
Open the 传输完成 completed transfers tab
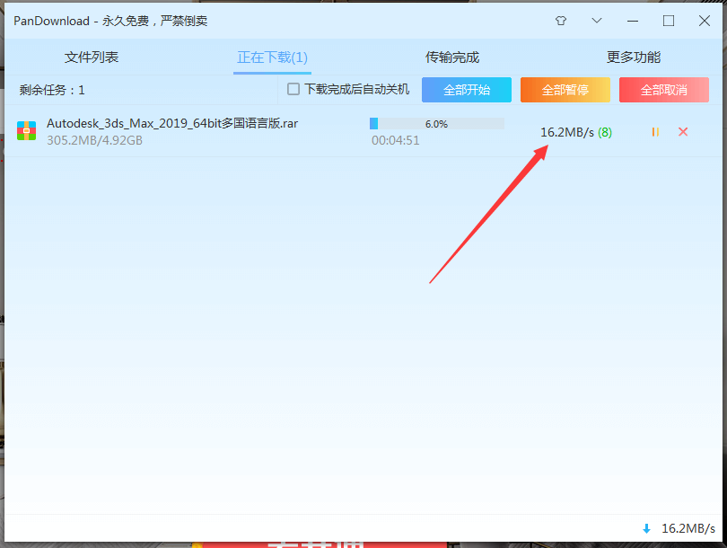pyautogui.click(x=451, y=56)
